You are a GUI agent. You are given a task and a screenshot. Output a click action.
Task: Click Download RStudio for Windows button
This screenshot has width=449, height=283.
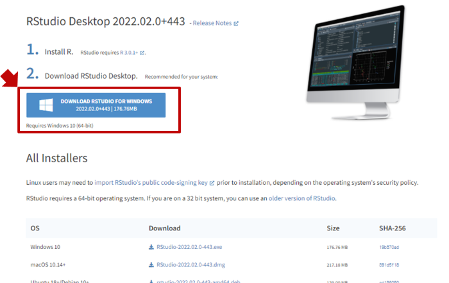click(96, 105)
